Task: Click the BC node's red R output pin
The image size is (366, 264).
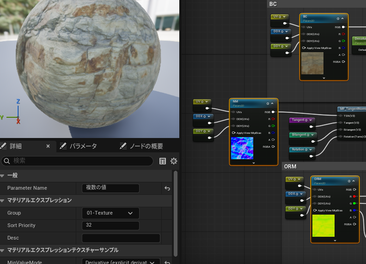Action: click(x=343, y=34)
